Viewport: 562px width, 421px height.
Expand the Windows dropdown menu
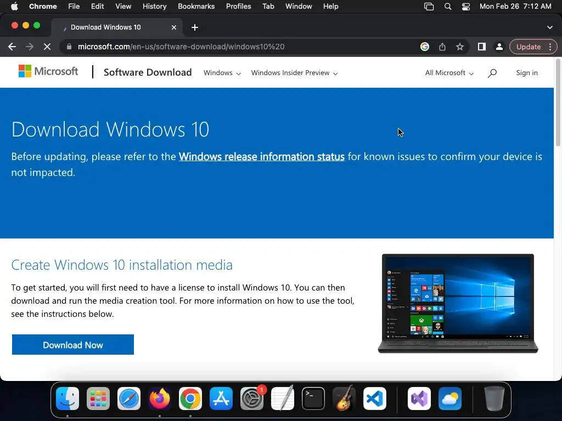pyautogui.click(x=222, y=73)
